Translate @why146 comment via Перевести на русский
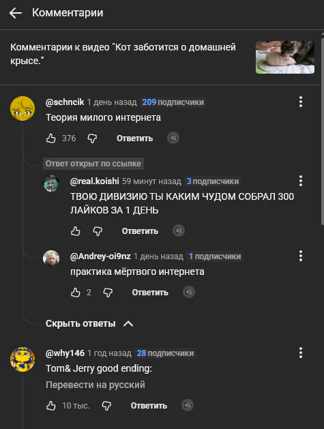324x429 pixels. [95, 385]
